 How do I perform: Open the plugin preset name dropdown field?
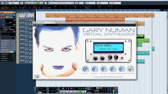coord(52,25)
